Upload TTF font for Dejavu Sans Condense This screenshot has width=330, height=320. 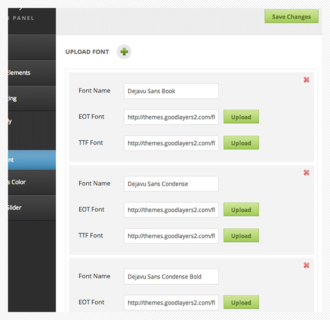pos(241,236)
